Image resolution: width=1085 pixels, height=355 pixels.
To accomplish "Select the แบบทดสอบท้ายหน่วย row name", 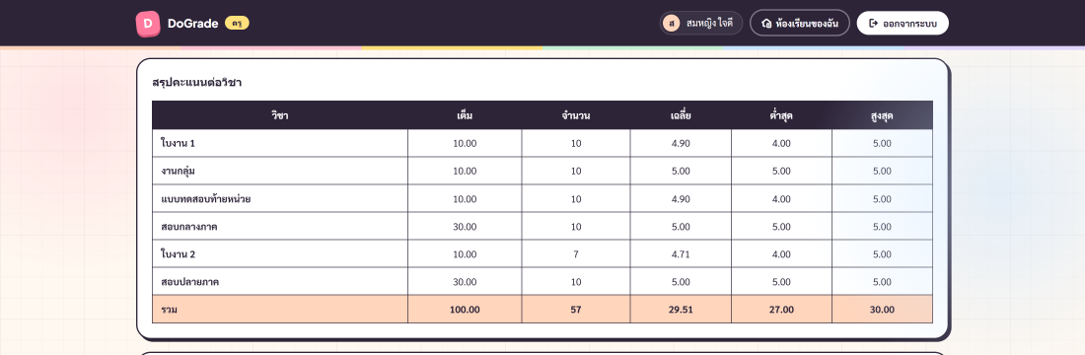I will [x=205, y=198].
